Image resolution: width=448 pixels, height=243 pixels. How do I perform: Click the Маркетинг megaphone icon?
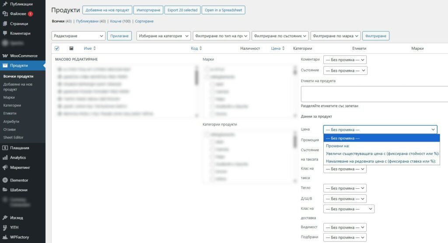point(5,167)
